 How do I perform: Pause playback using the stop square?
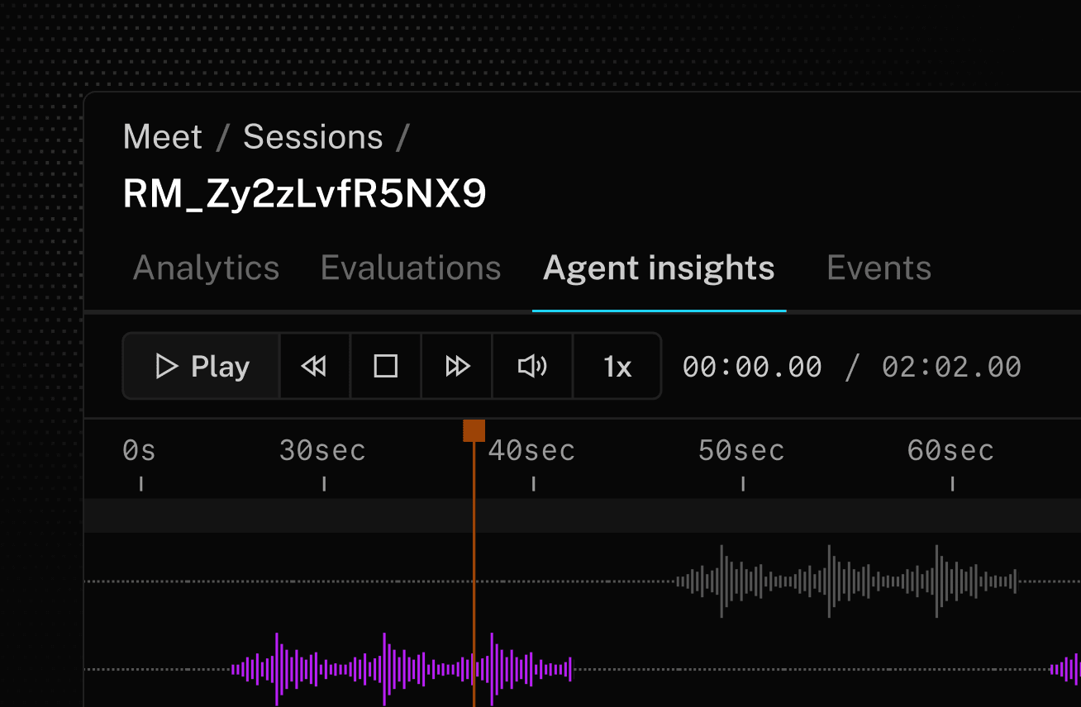385,366
